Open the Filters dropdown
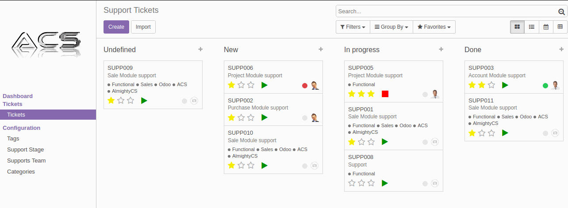This screenshot has height=208, width=568. tap(353, 27)
